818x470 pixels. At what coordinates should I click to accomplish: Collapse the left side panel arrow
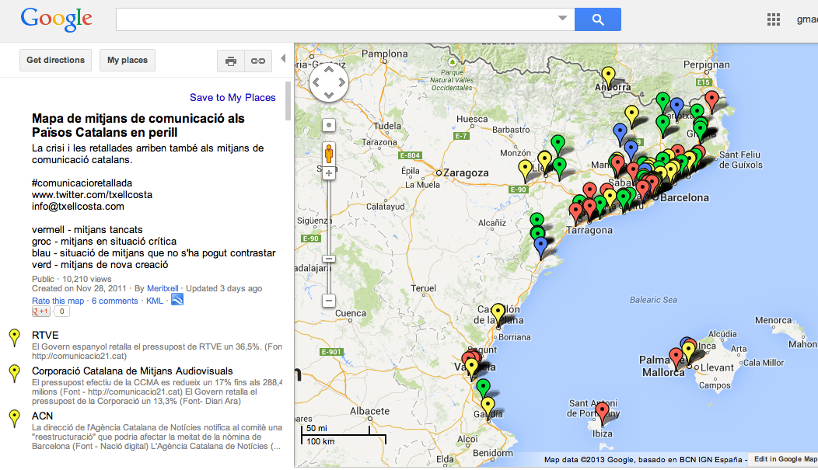(283, 58)
